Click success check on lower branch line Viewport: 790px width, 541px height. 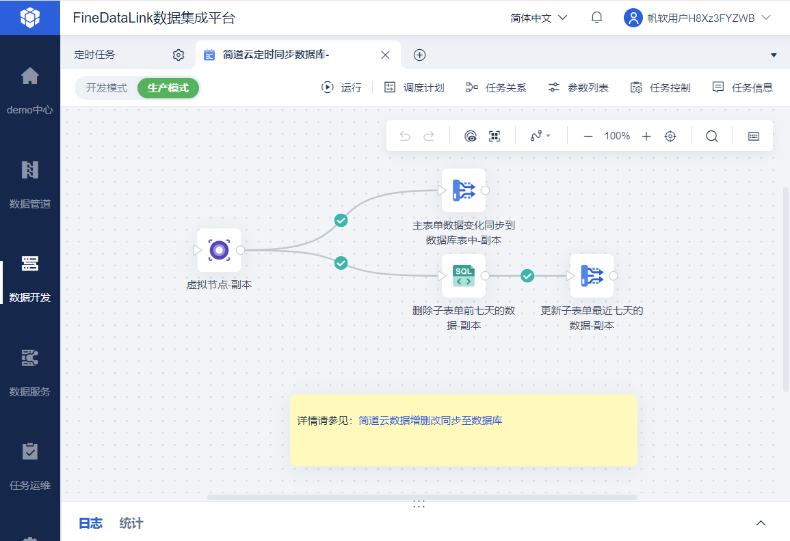click(x=341, y=263)
